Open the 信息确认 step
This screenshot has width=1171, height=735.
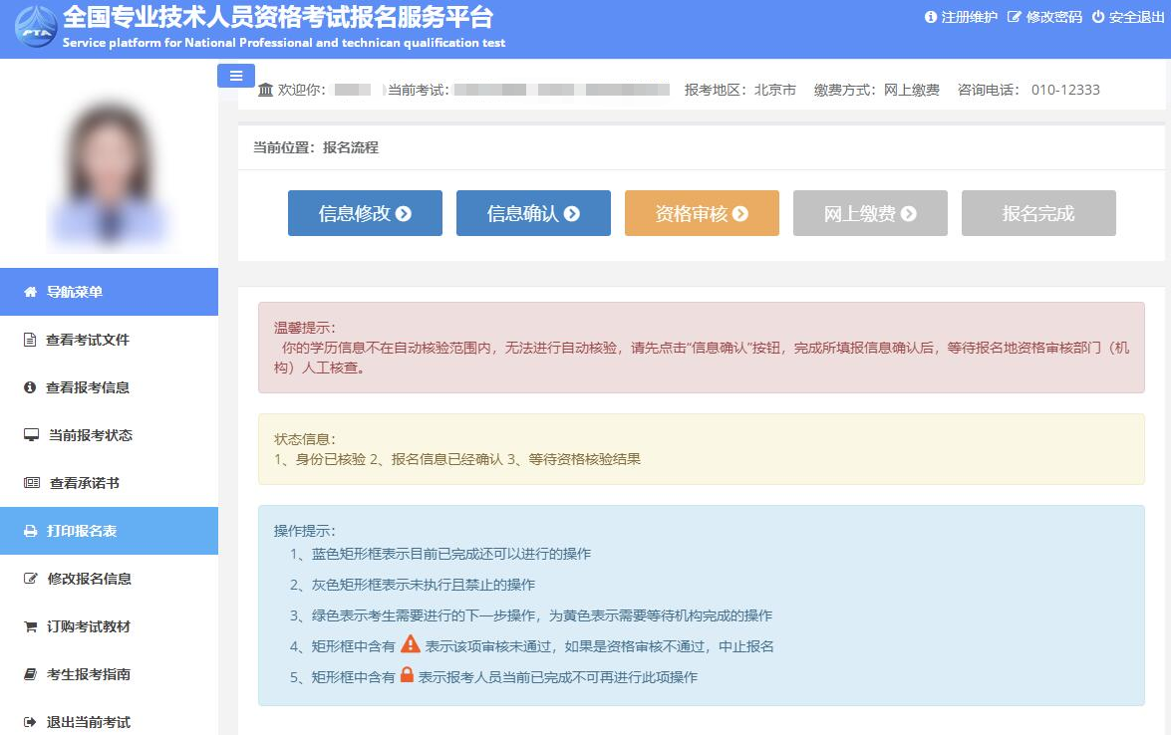pyautogui.click(x=533, y=213)
